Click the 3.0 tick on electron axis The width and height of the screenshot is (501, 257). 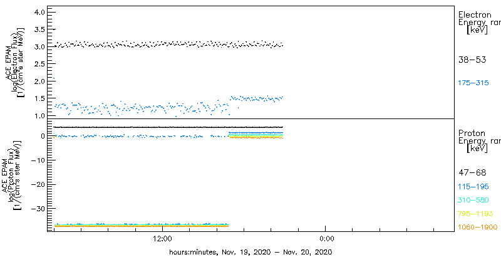click(x=39, y=46)
